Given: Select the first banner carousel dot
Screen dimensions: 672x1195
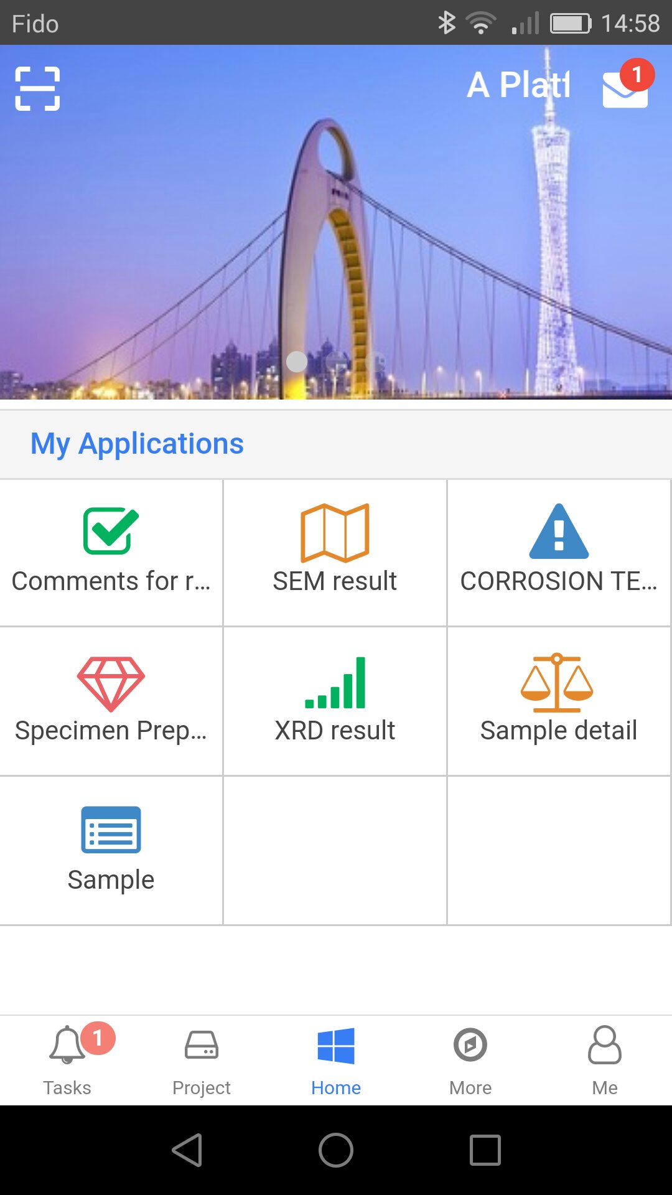Looking at the screenshot, I should (297, 362).
